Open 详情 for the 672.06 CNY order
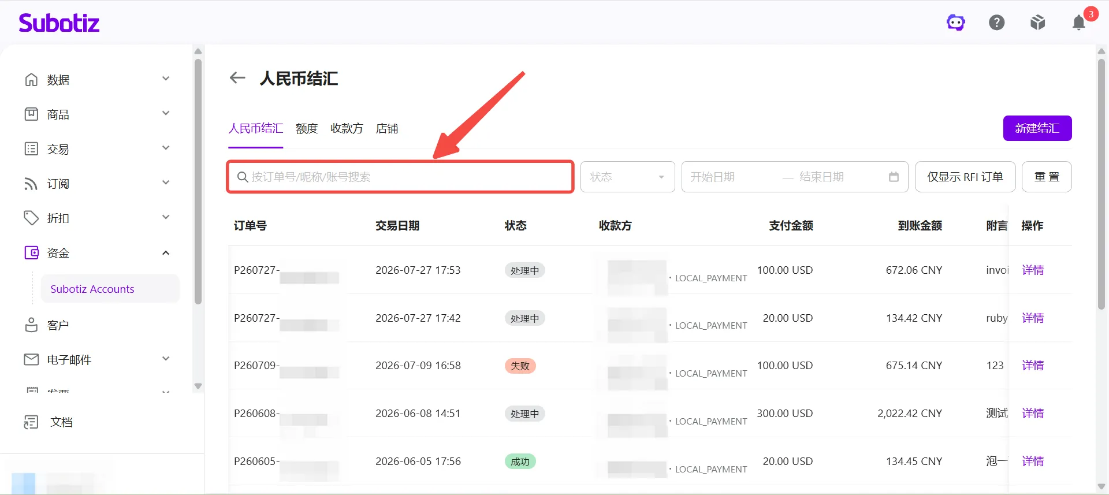Image resolution: width=1109 pixels, height=495 pixels. pos(1033,270)
